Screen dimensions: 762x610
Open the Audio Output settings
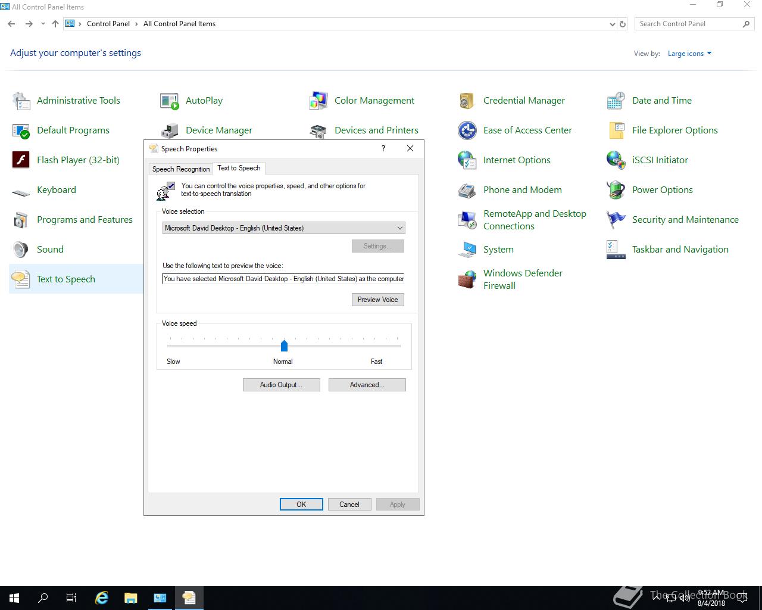pos(281,385)
